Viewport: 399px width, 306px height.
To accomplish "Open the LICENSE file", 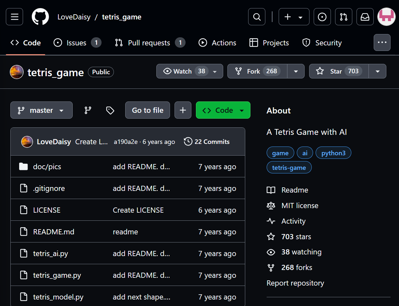I will pyautogui.click(x=47, y=210).
